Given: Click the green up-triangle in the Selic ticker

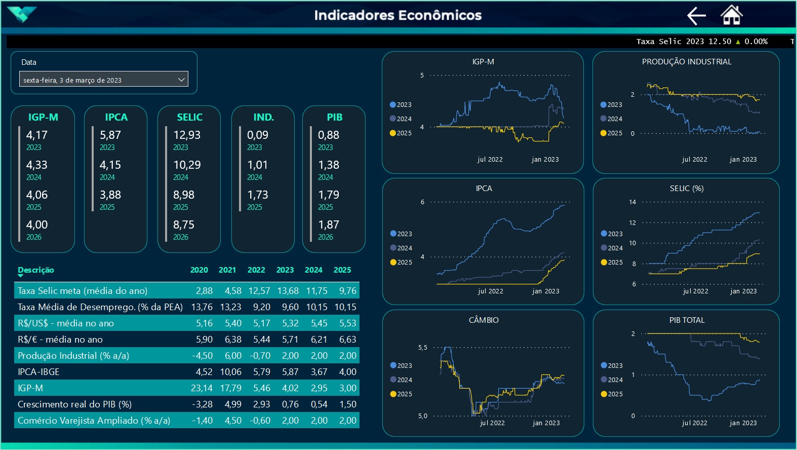Looking at the screenshot, I should click(x=738, y=42).
